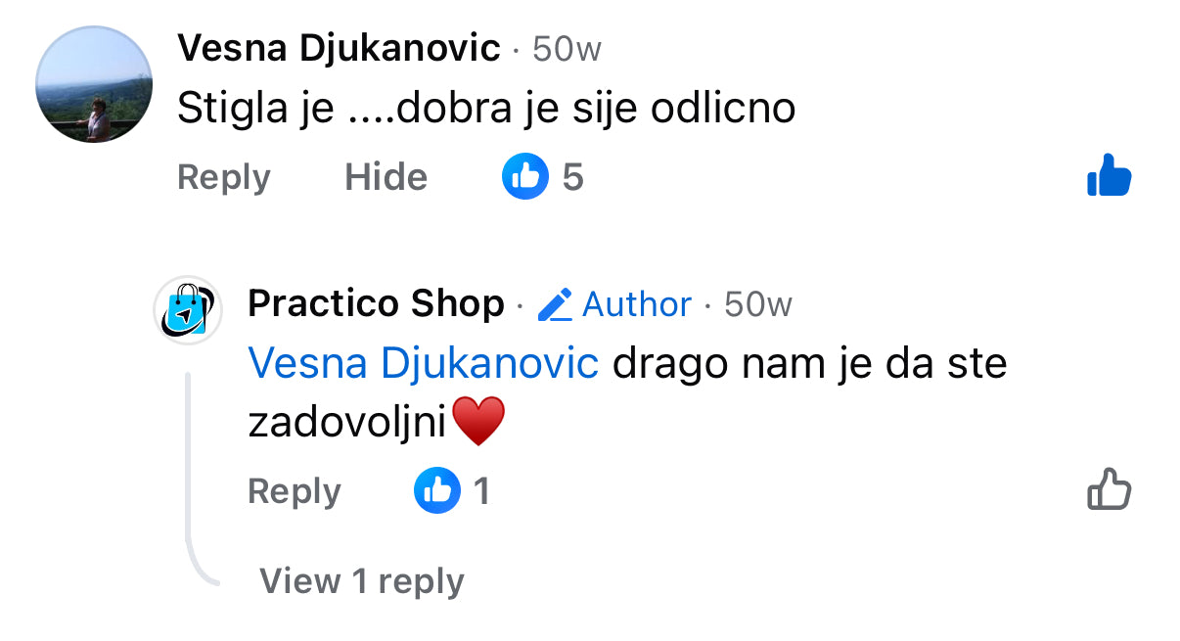This screenshot has width=1180, height=641.
Task: Click the red heart emoji in the reply
Action: 477,422
